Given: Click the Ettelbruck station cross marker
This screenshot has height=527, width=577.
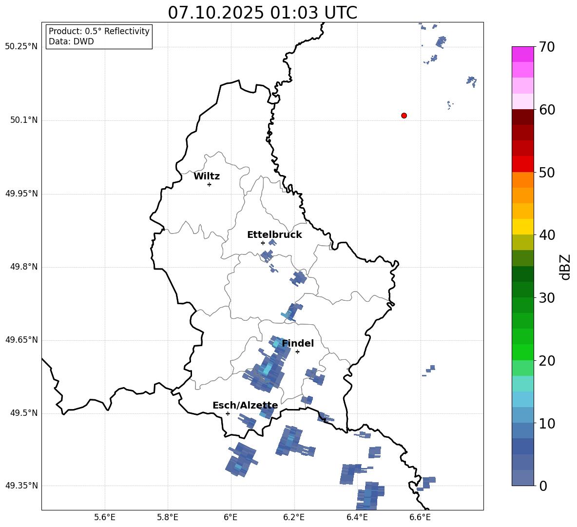Looking at the screenshot, I should [263, 243].
